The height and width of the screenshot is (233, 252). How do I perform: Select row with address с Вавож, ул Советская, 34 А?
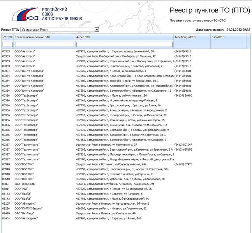point(126,135)
